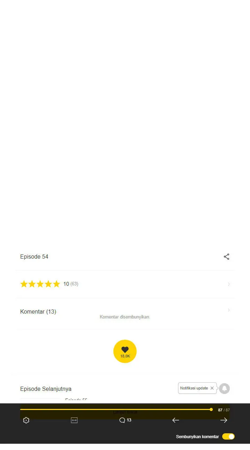The width and height of the screenshot is (250, 450).
Task: Open the Komentar (13) heading
Action: point(38,311)
